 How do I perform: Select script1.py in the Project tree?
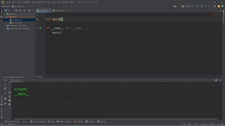[x=17, y=20]
